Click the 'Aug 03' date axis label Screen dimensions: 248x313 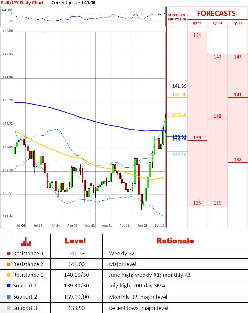tap(72, 225)
